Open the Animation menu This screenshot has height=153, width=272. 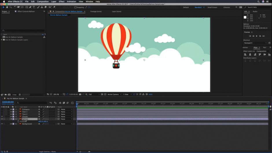[x=71, y=1]
